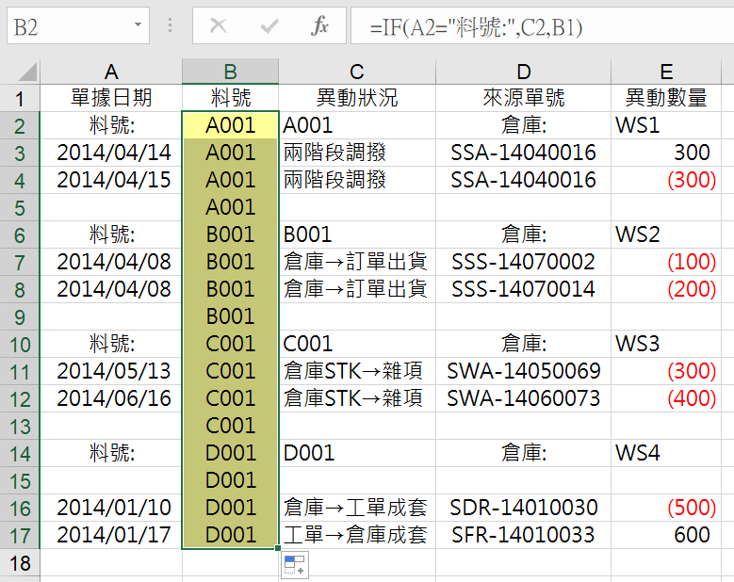Image resolution: width=734 pixels, height=582 pixels.
Task: Select cell SWA-14050069
Action: (x=523, y=371)
